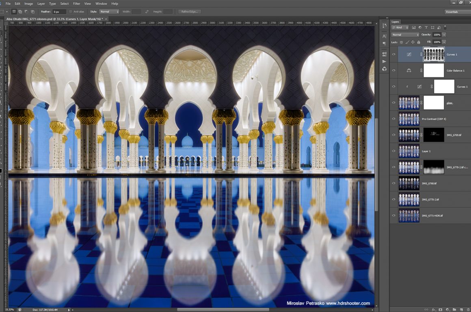Hide the Color Balance 1 layer
The width and height of the screenshot is (471, 312).
[393, 71]
